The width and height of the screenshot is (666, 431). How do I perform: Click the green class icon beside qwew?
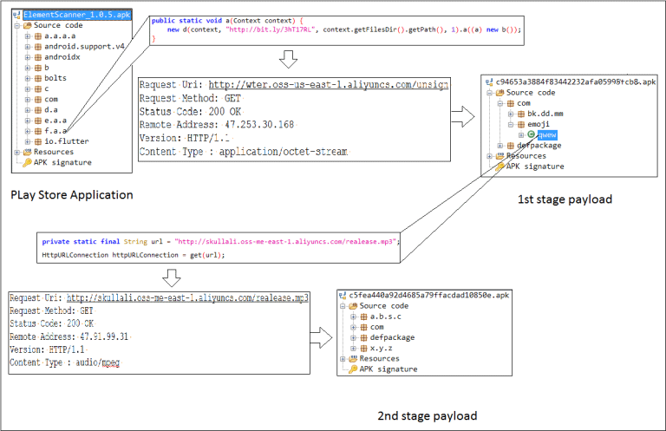click(530, 135)
